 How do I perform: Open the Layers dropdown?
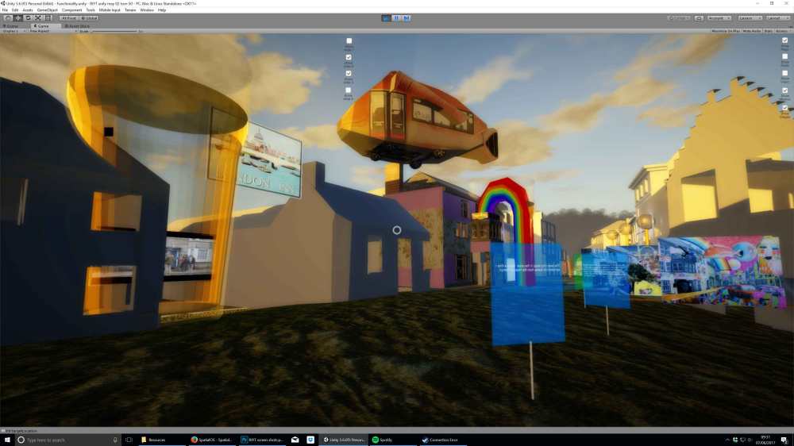(x=749, y=17)
